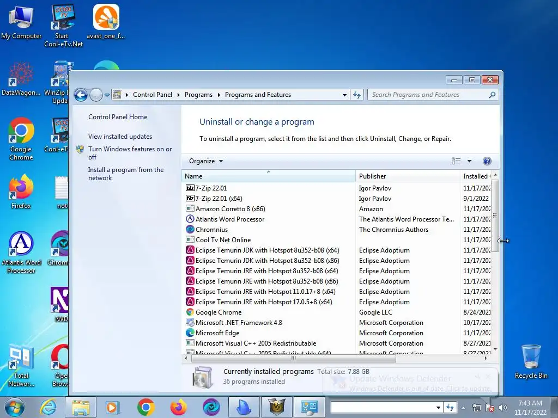The height and width of the screenshot is (418, 558).
Task: Launch Firefox from the taskbar
Action: point(179,407)
